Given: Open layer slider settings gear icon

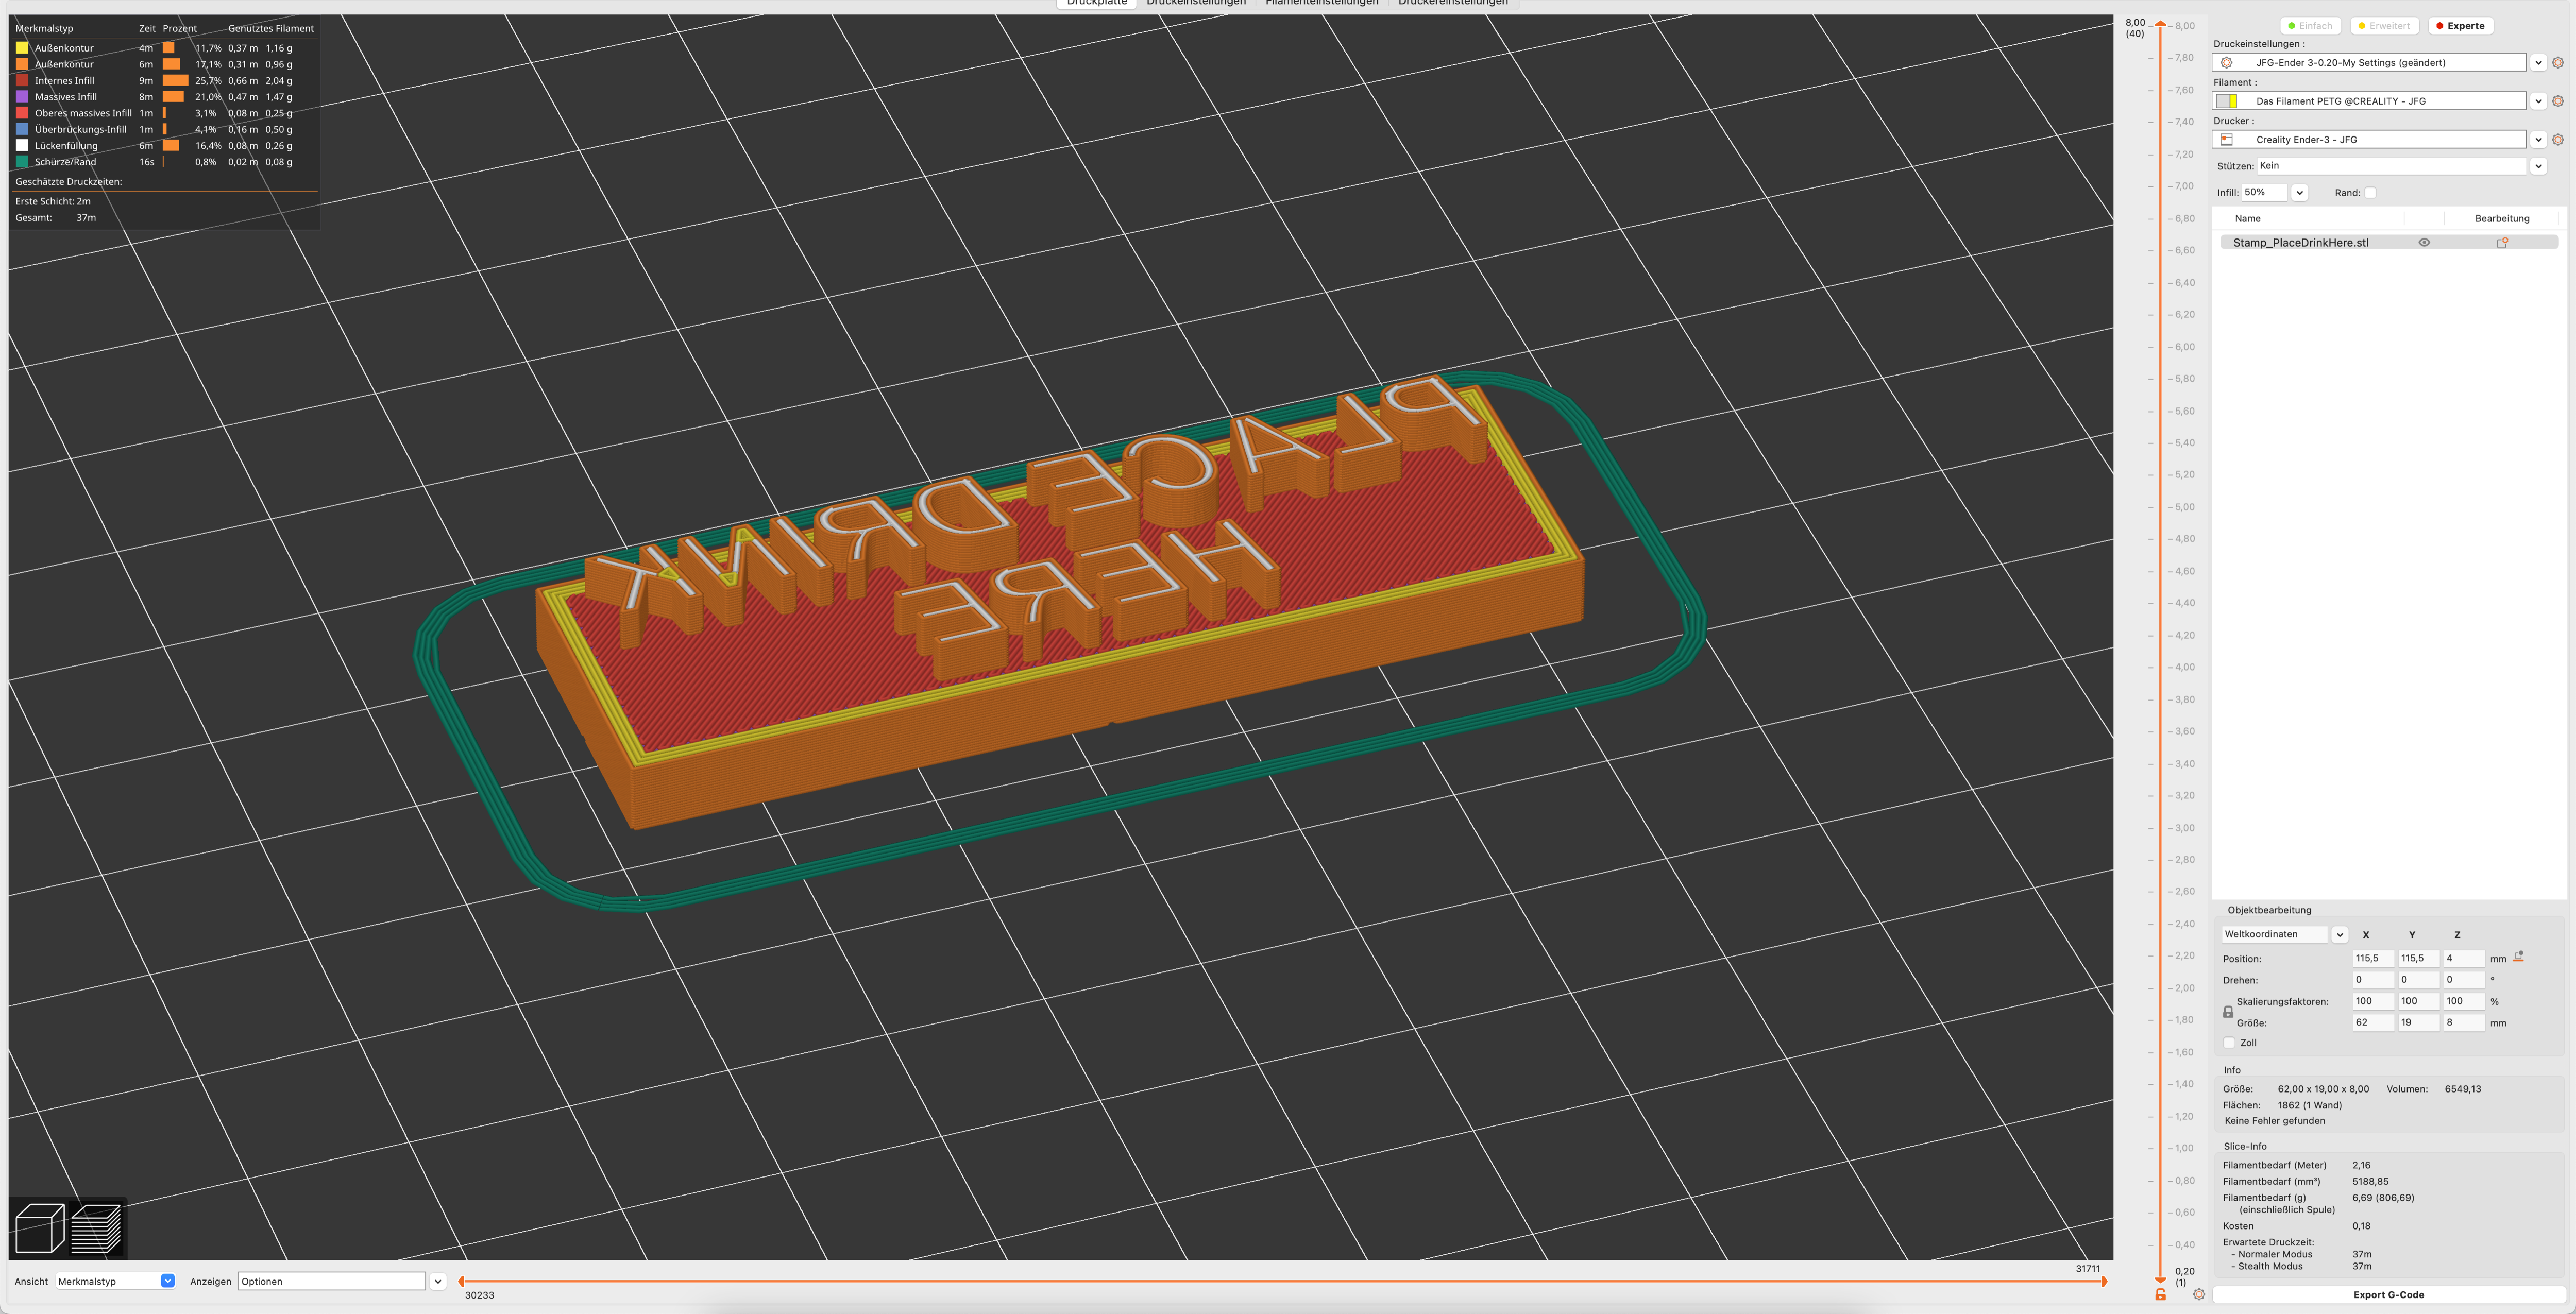Looking at the screenshot, I should [2198, 1295].
